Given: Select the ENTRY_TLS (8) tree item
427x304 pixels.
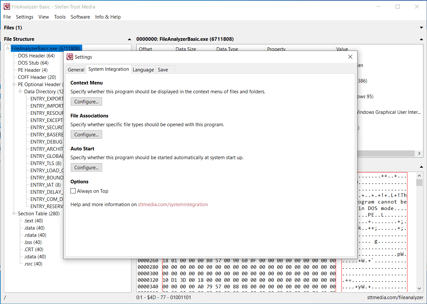Looking at the screenshot, I should [46, 163].
